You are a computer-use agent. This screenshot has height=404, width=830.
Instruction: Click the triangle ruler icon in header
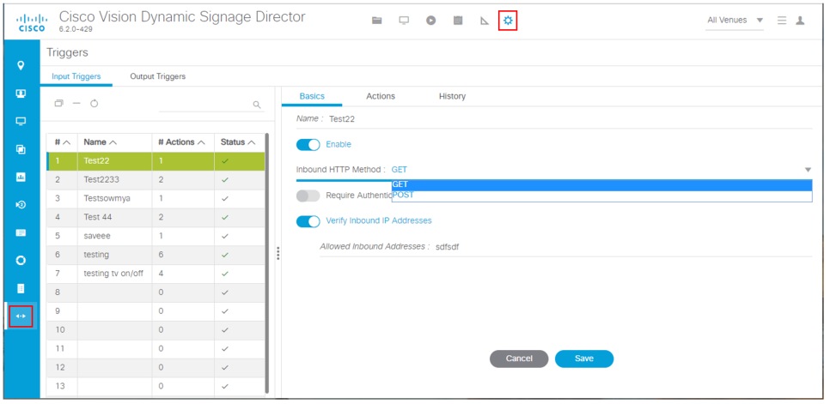(485, 21)
